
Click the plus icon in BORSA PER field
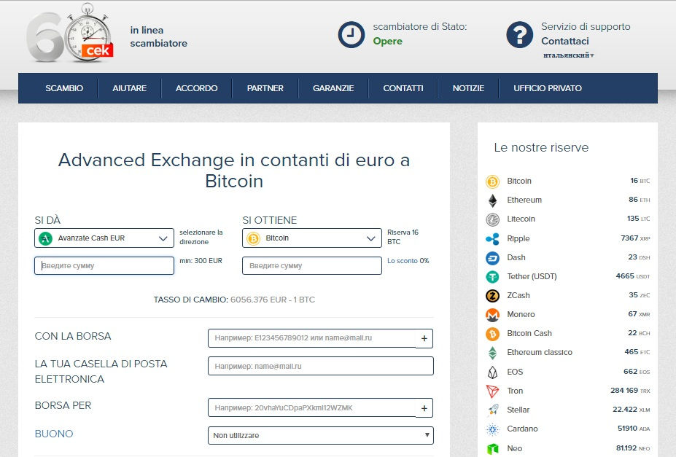424,408
